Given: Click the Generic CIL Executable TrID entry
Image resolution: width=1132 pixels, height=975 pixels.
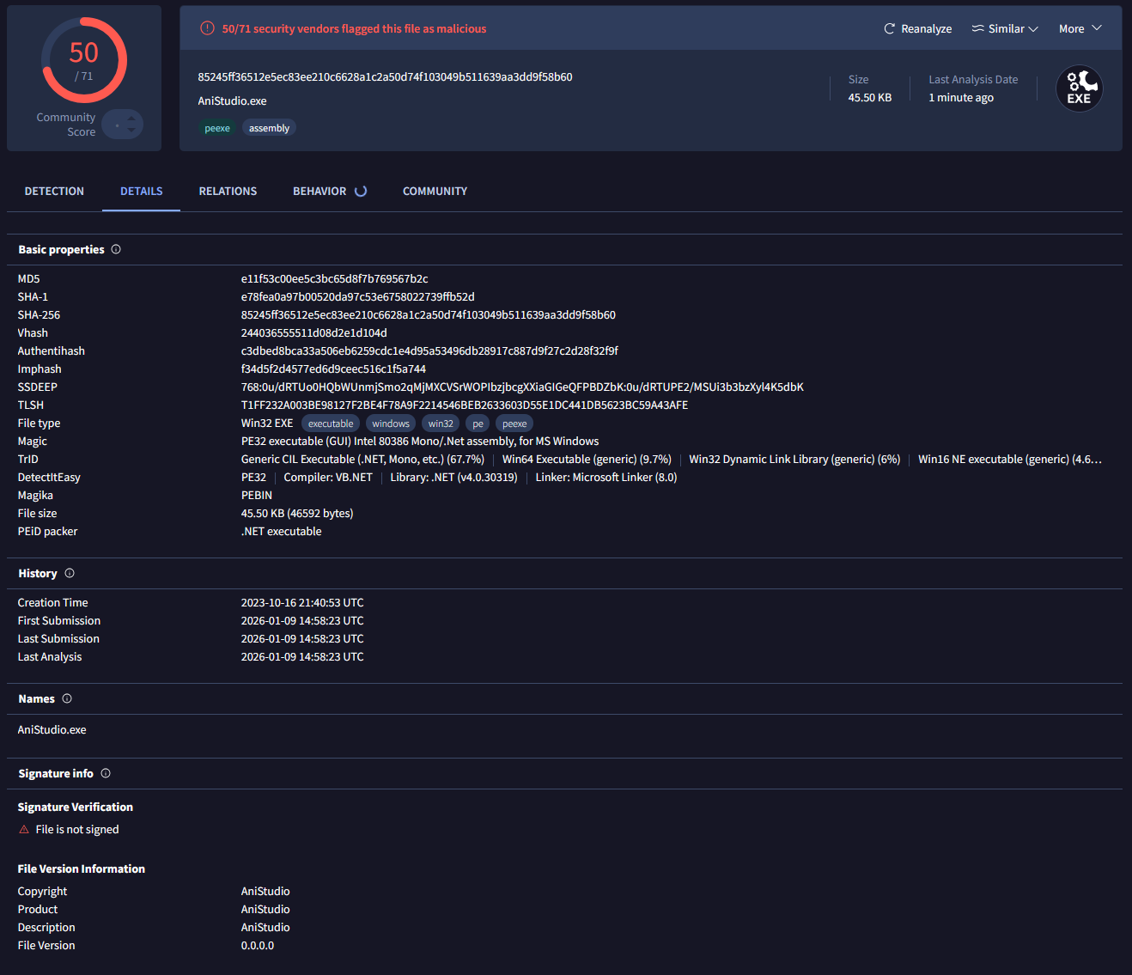Looking at the screenshot, I should click(362, 460).
